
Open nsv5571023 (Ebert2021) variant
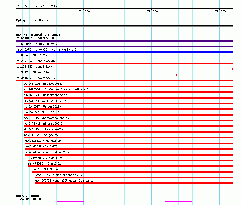41,112
